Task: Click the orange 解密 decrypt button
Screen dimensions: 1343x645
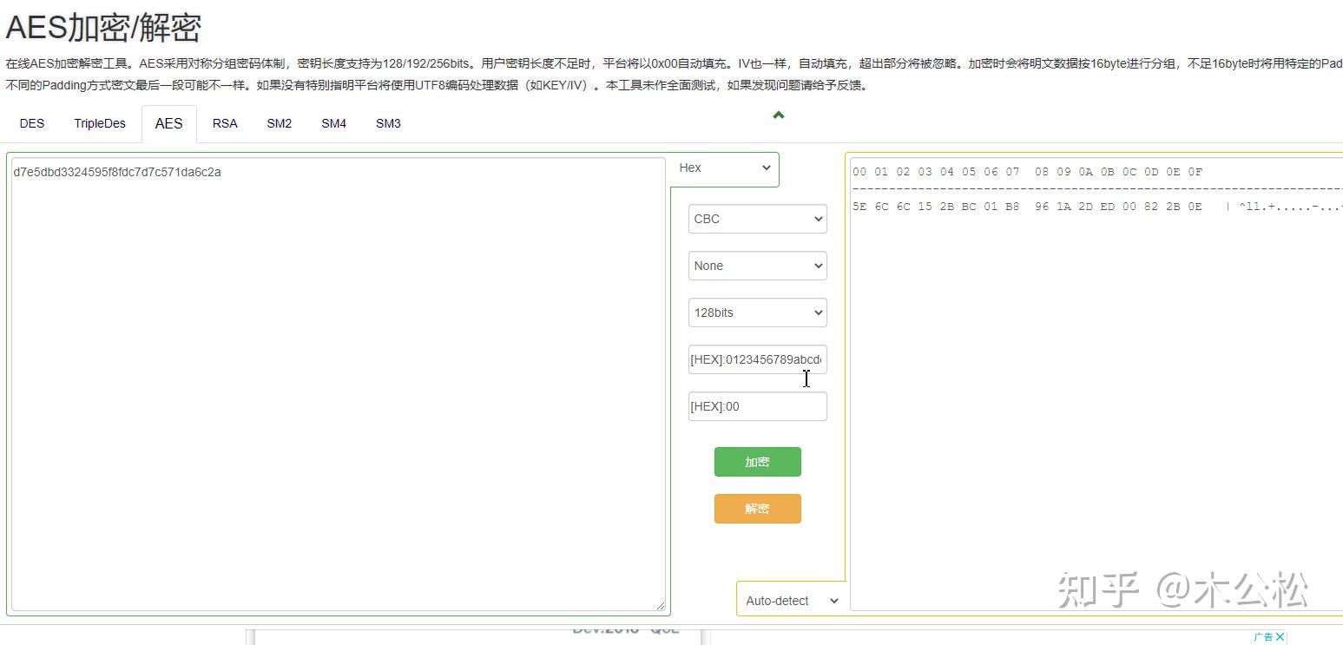Action: point(756,509)
